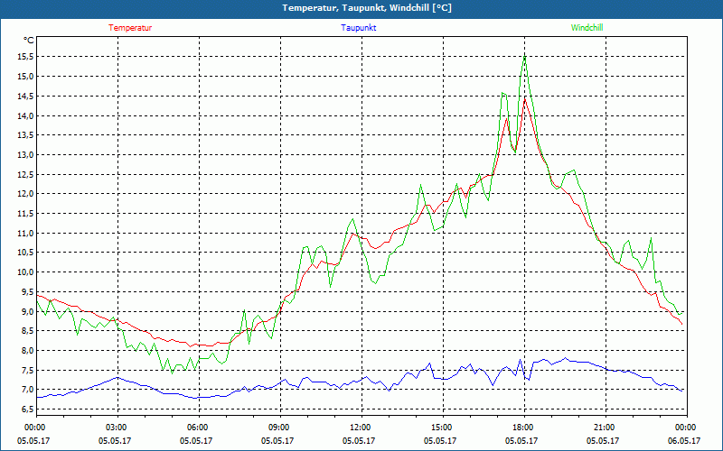Click the 21:00 time label on x-axis
The height and width of the screenshot is (451, 723).
pyautogui.click(x=606, y=428)
